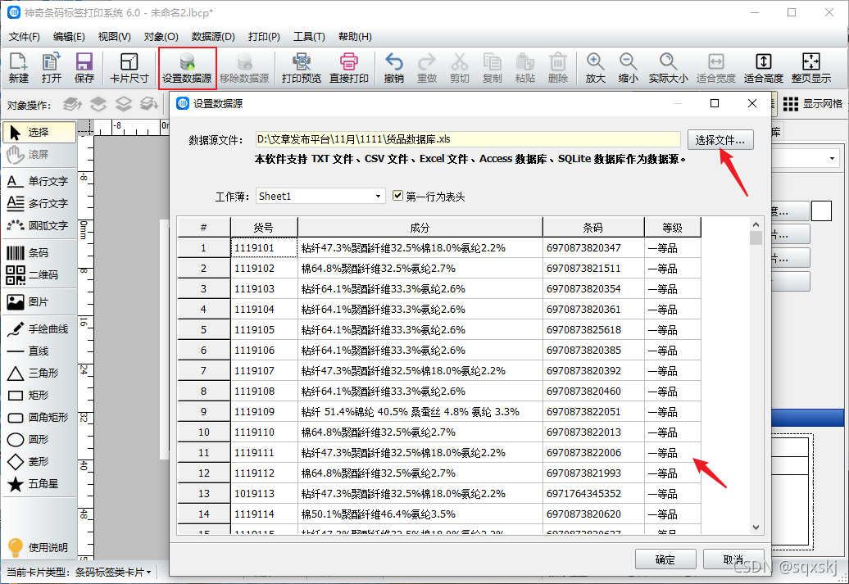Undo with the 撤销 icon

(x=393, y=68)
